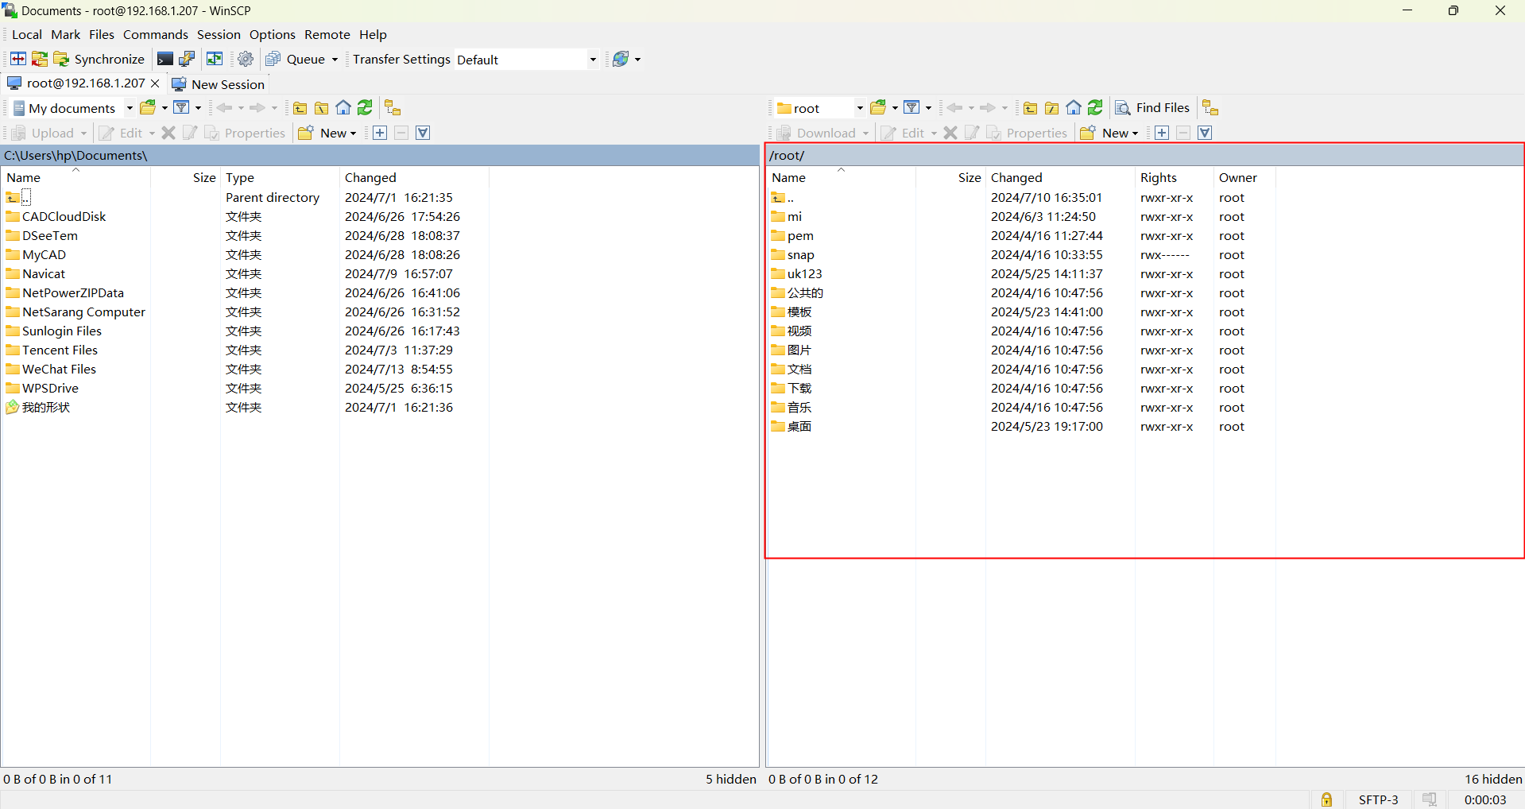The image size is (1525, 809).
Task: Go to remote parent directory icon
Action: [1030, 108]
